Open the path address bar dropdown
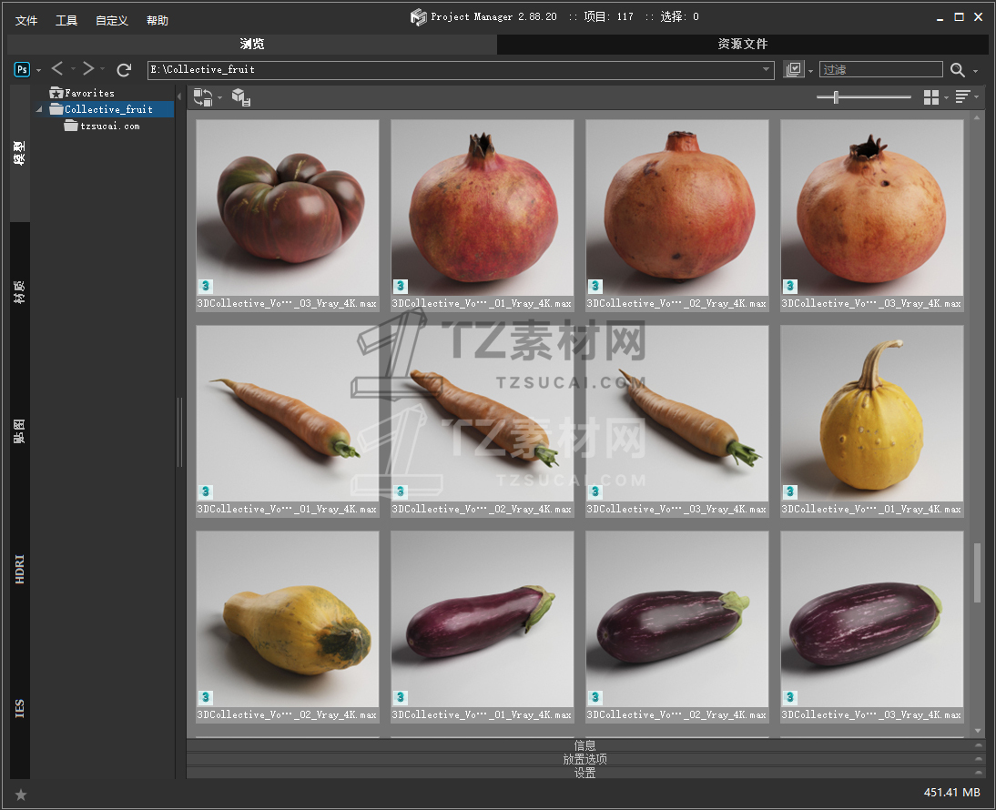 [x=767, y=69]
